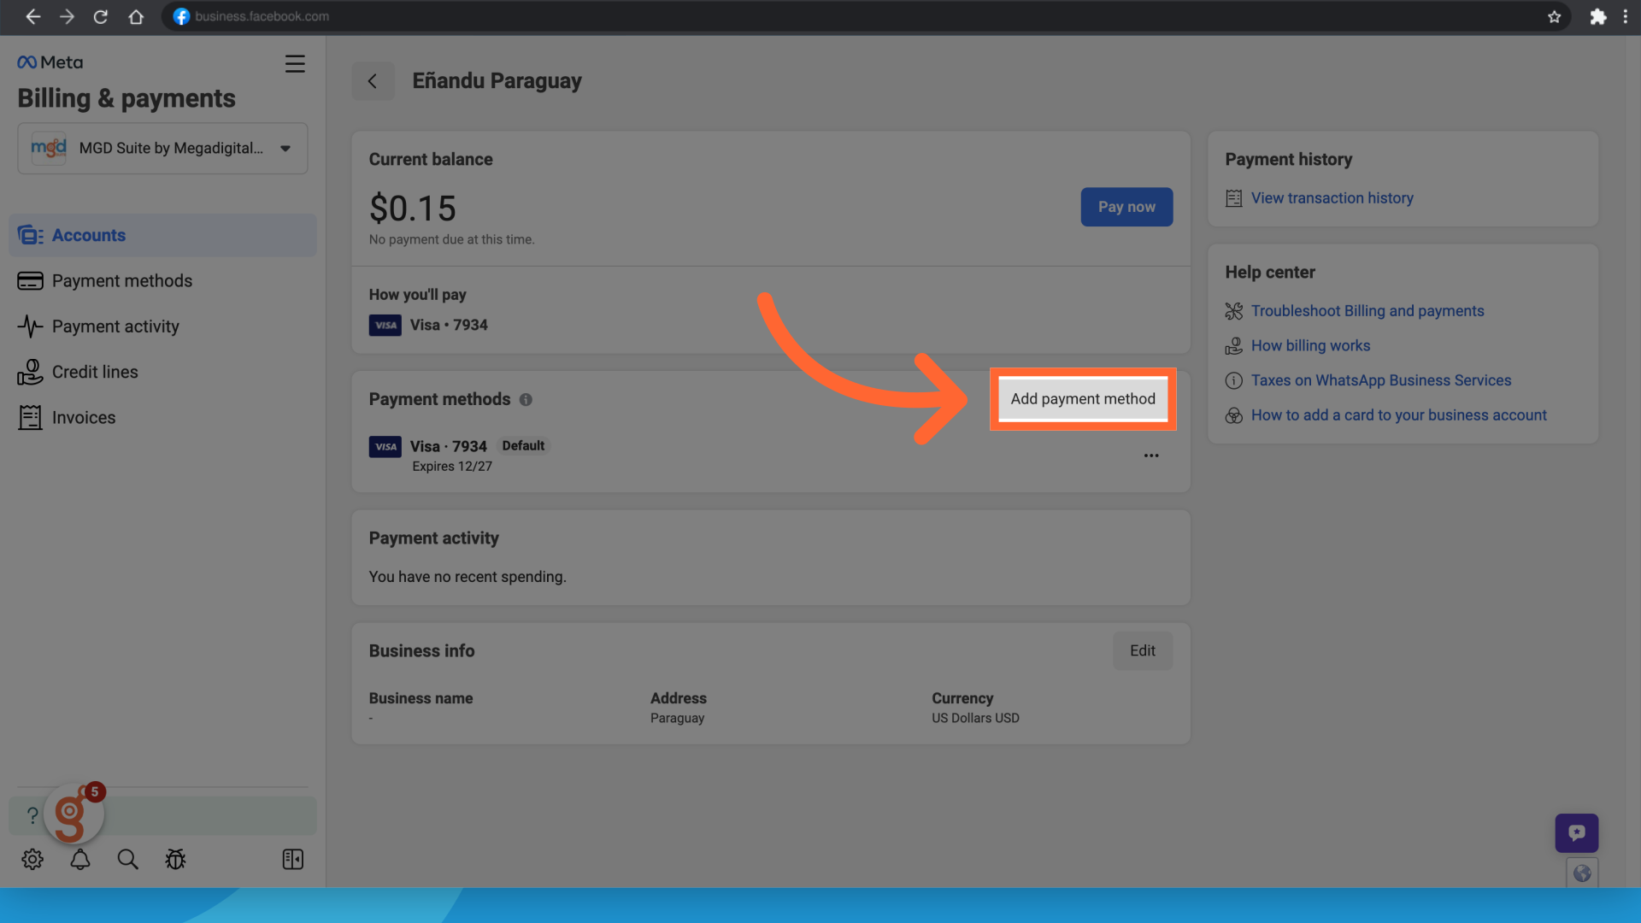Open Credit lines in sidebar

(x=94, y=373)
